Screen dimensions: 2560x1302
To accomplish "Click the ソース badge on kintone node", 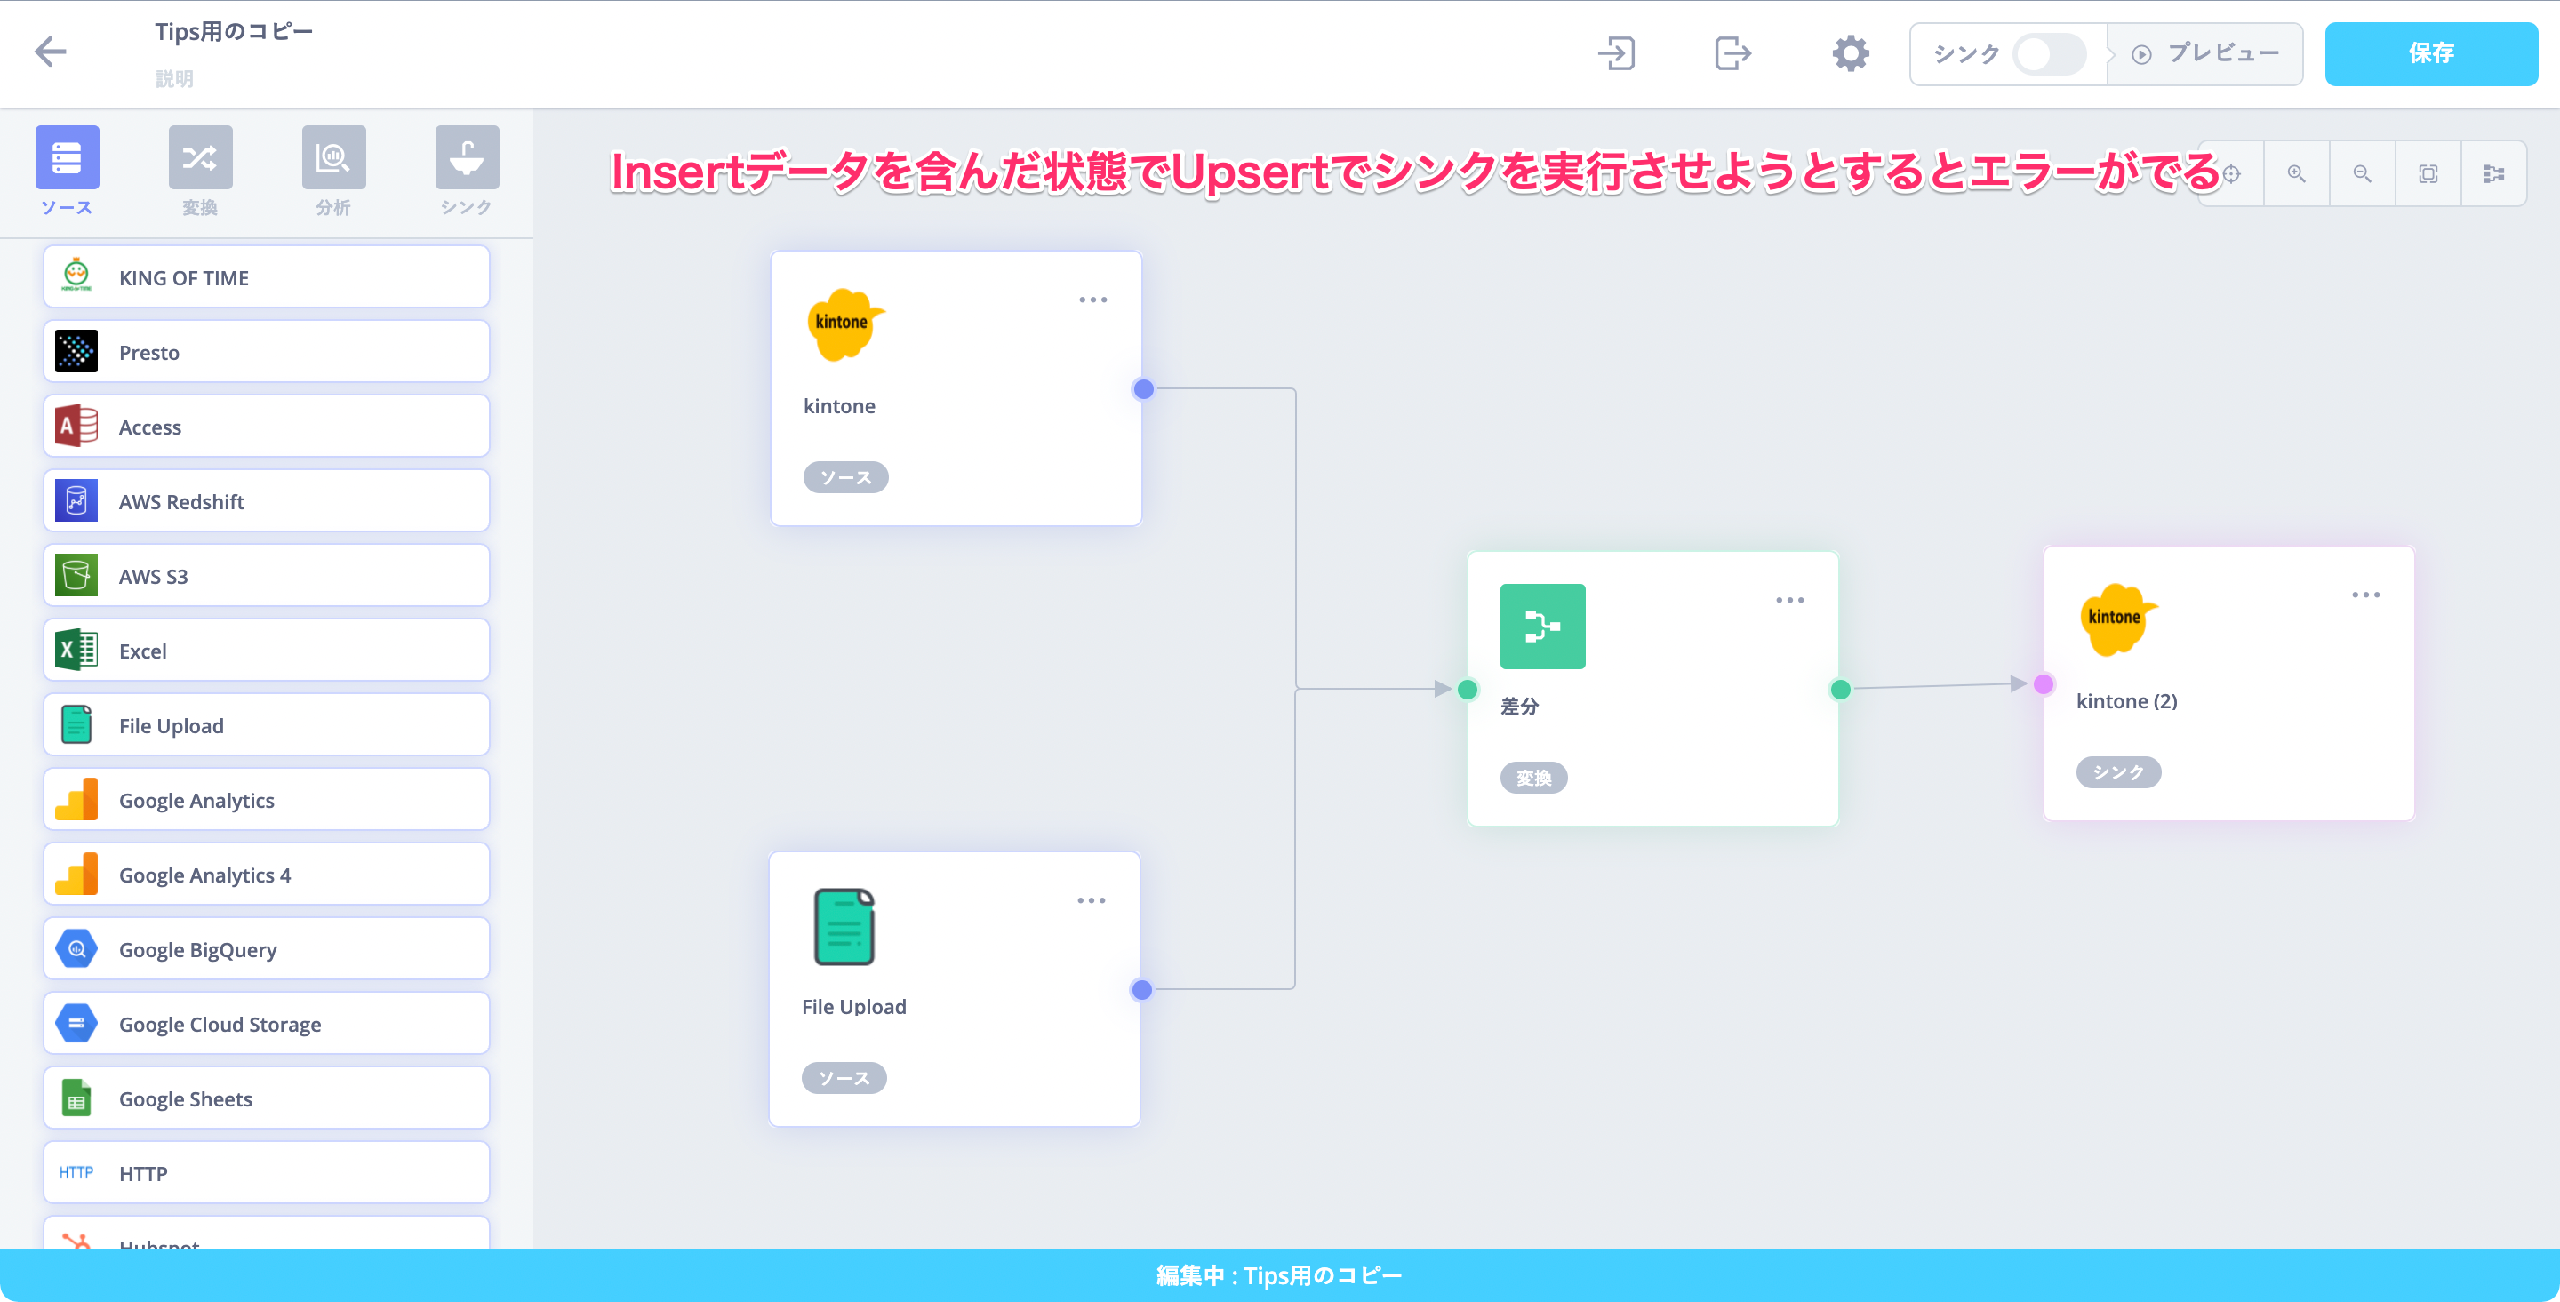I will tap(844, 477).
